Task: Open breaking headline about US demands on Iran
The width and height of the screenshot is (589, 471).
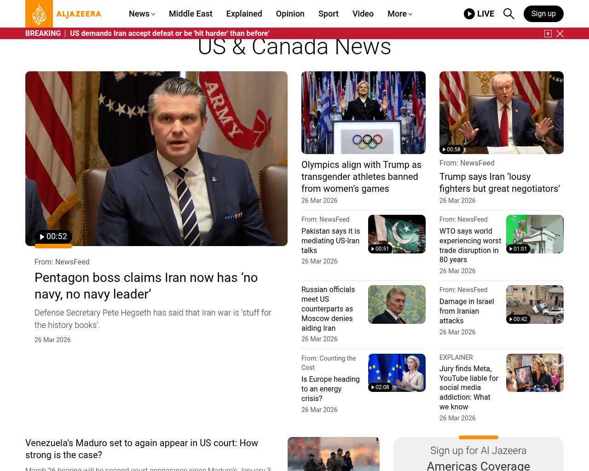Action: point(169,34)
